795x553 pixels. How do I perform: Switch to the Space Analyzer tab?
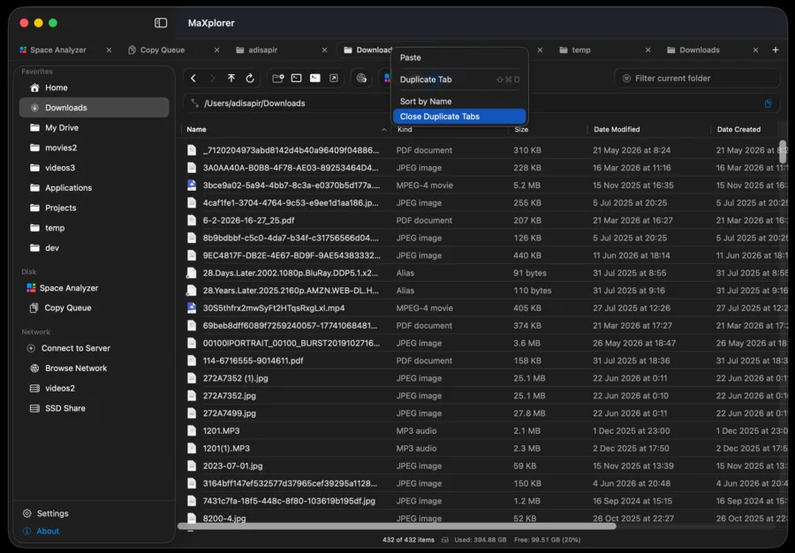click(58, 50)
